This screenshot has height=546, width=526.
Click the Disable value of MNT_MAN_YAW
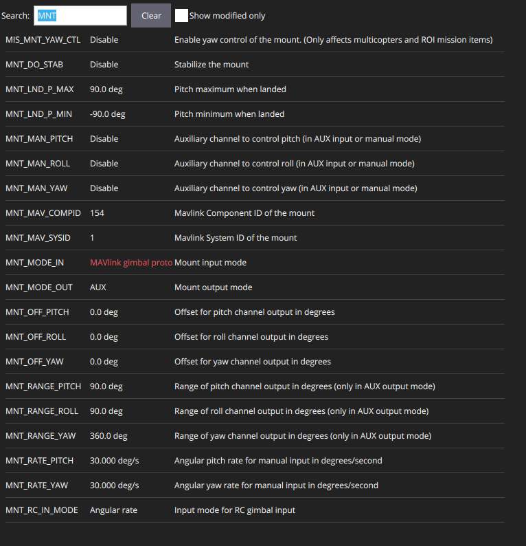[x=104, y=188]
